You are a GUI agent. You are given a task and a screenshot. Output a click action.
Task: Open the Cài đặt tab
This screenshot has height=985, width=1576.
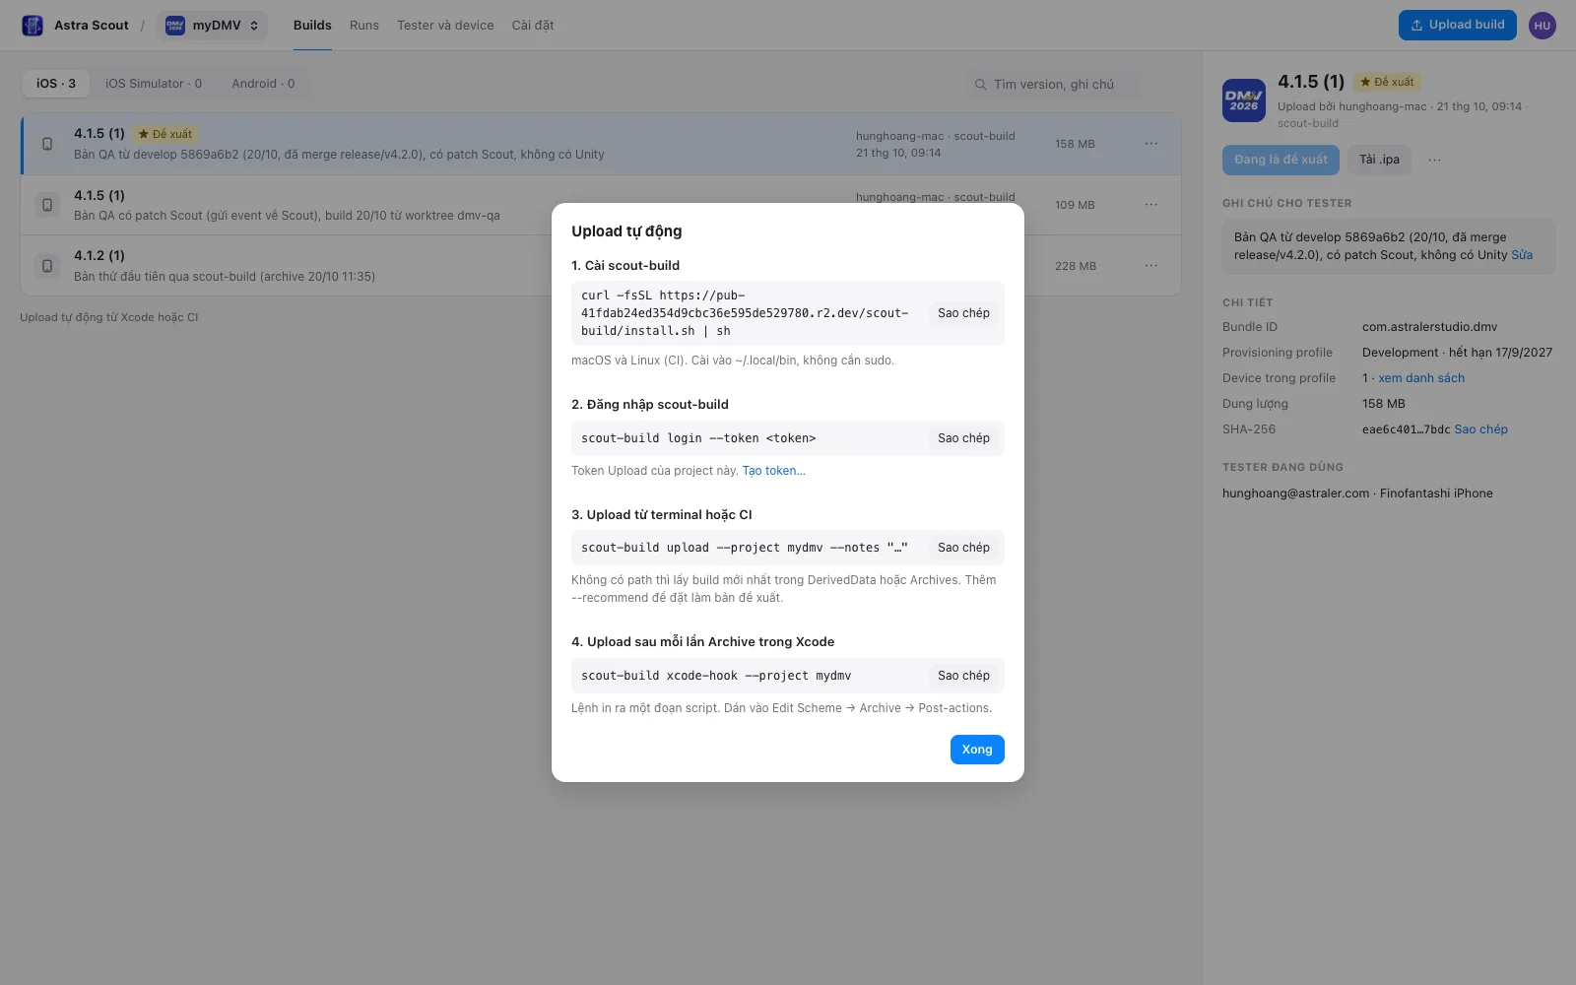[533, 26]
